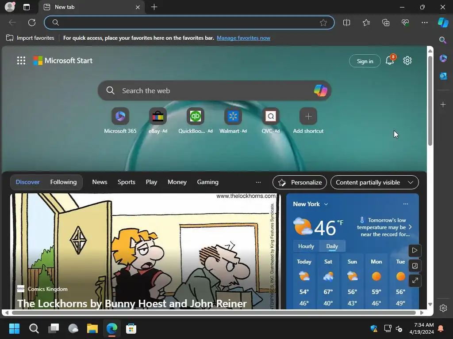Show more feed categories ellipsis
This screenshot has width=453, height=339.
[258, 182]
